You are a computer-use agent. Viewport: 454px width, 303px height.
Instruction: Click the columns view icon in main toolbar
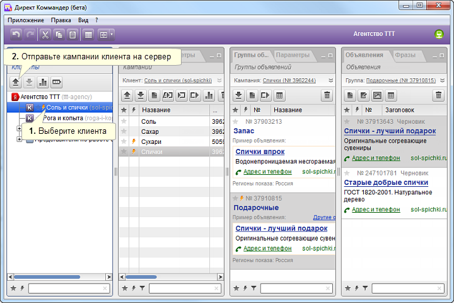coord(88,35)
